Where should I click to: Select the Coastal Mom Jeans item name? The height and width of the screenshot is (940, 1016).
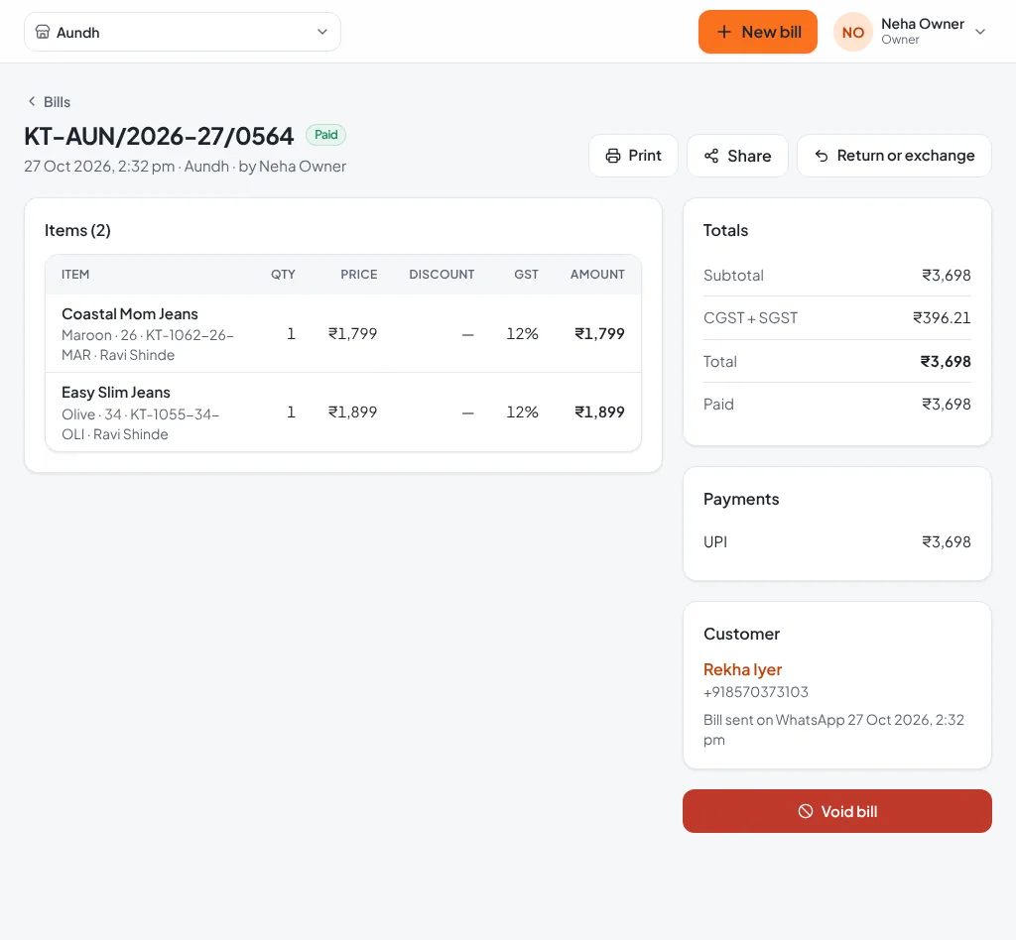pos(130,314)
